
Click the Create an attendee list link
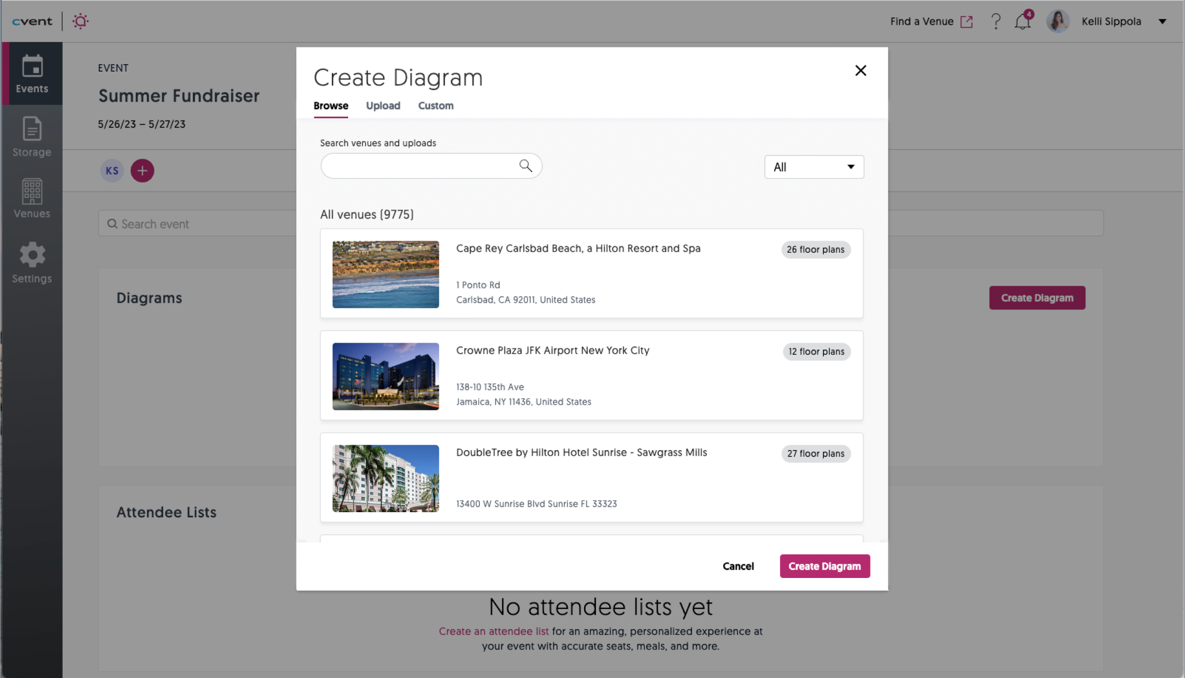click(x=493, y=631)
